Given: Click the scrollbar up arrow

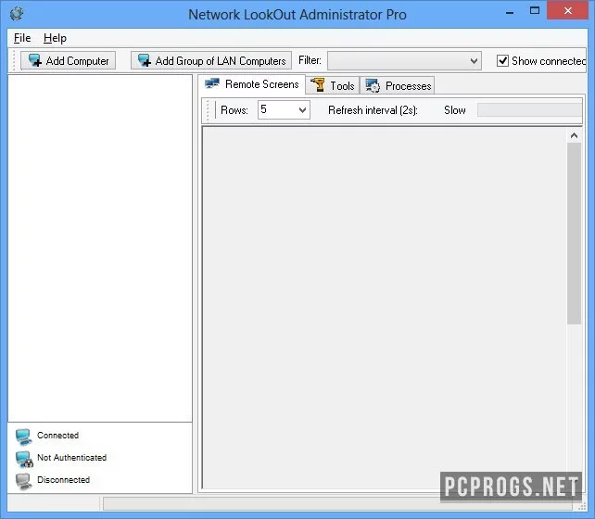Looking at the screenshot, I should coord(574,135).
